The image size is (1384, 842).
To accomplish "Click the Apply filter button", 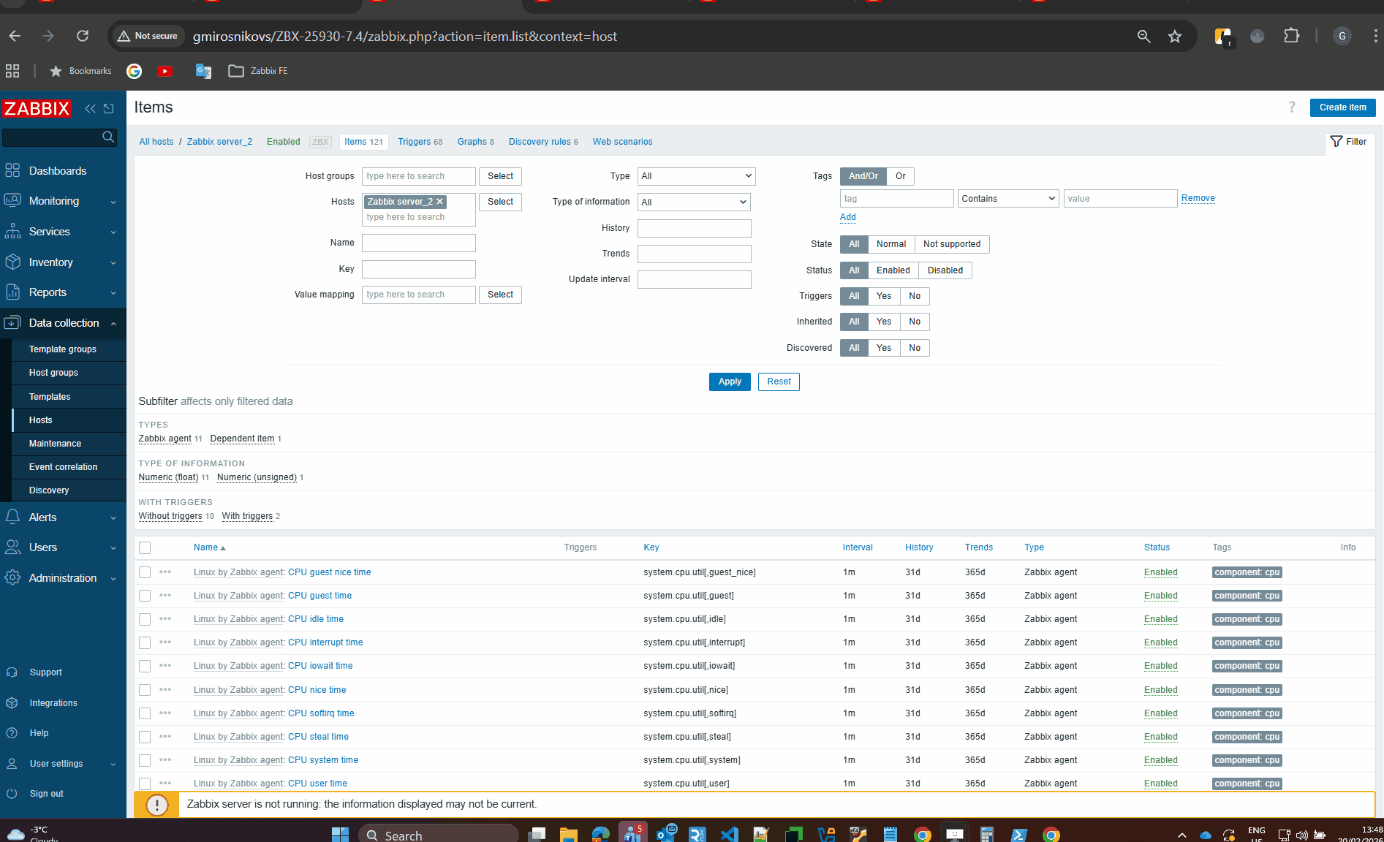I will (729, 382).
